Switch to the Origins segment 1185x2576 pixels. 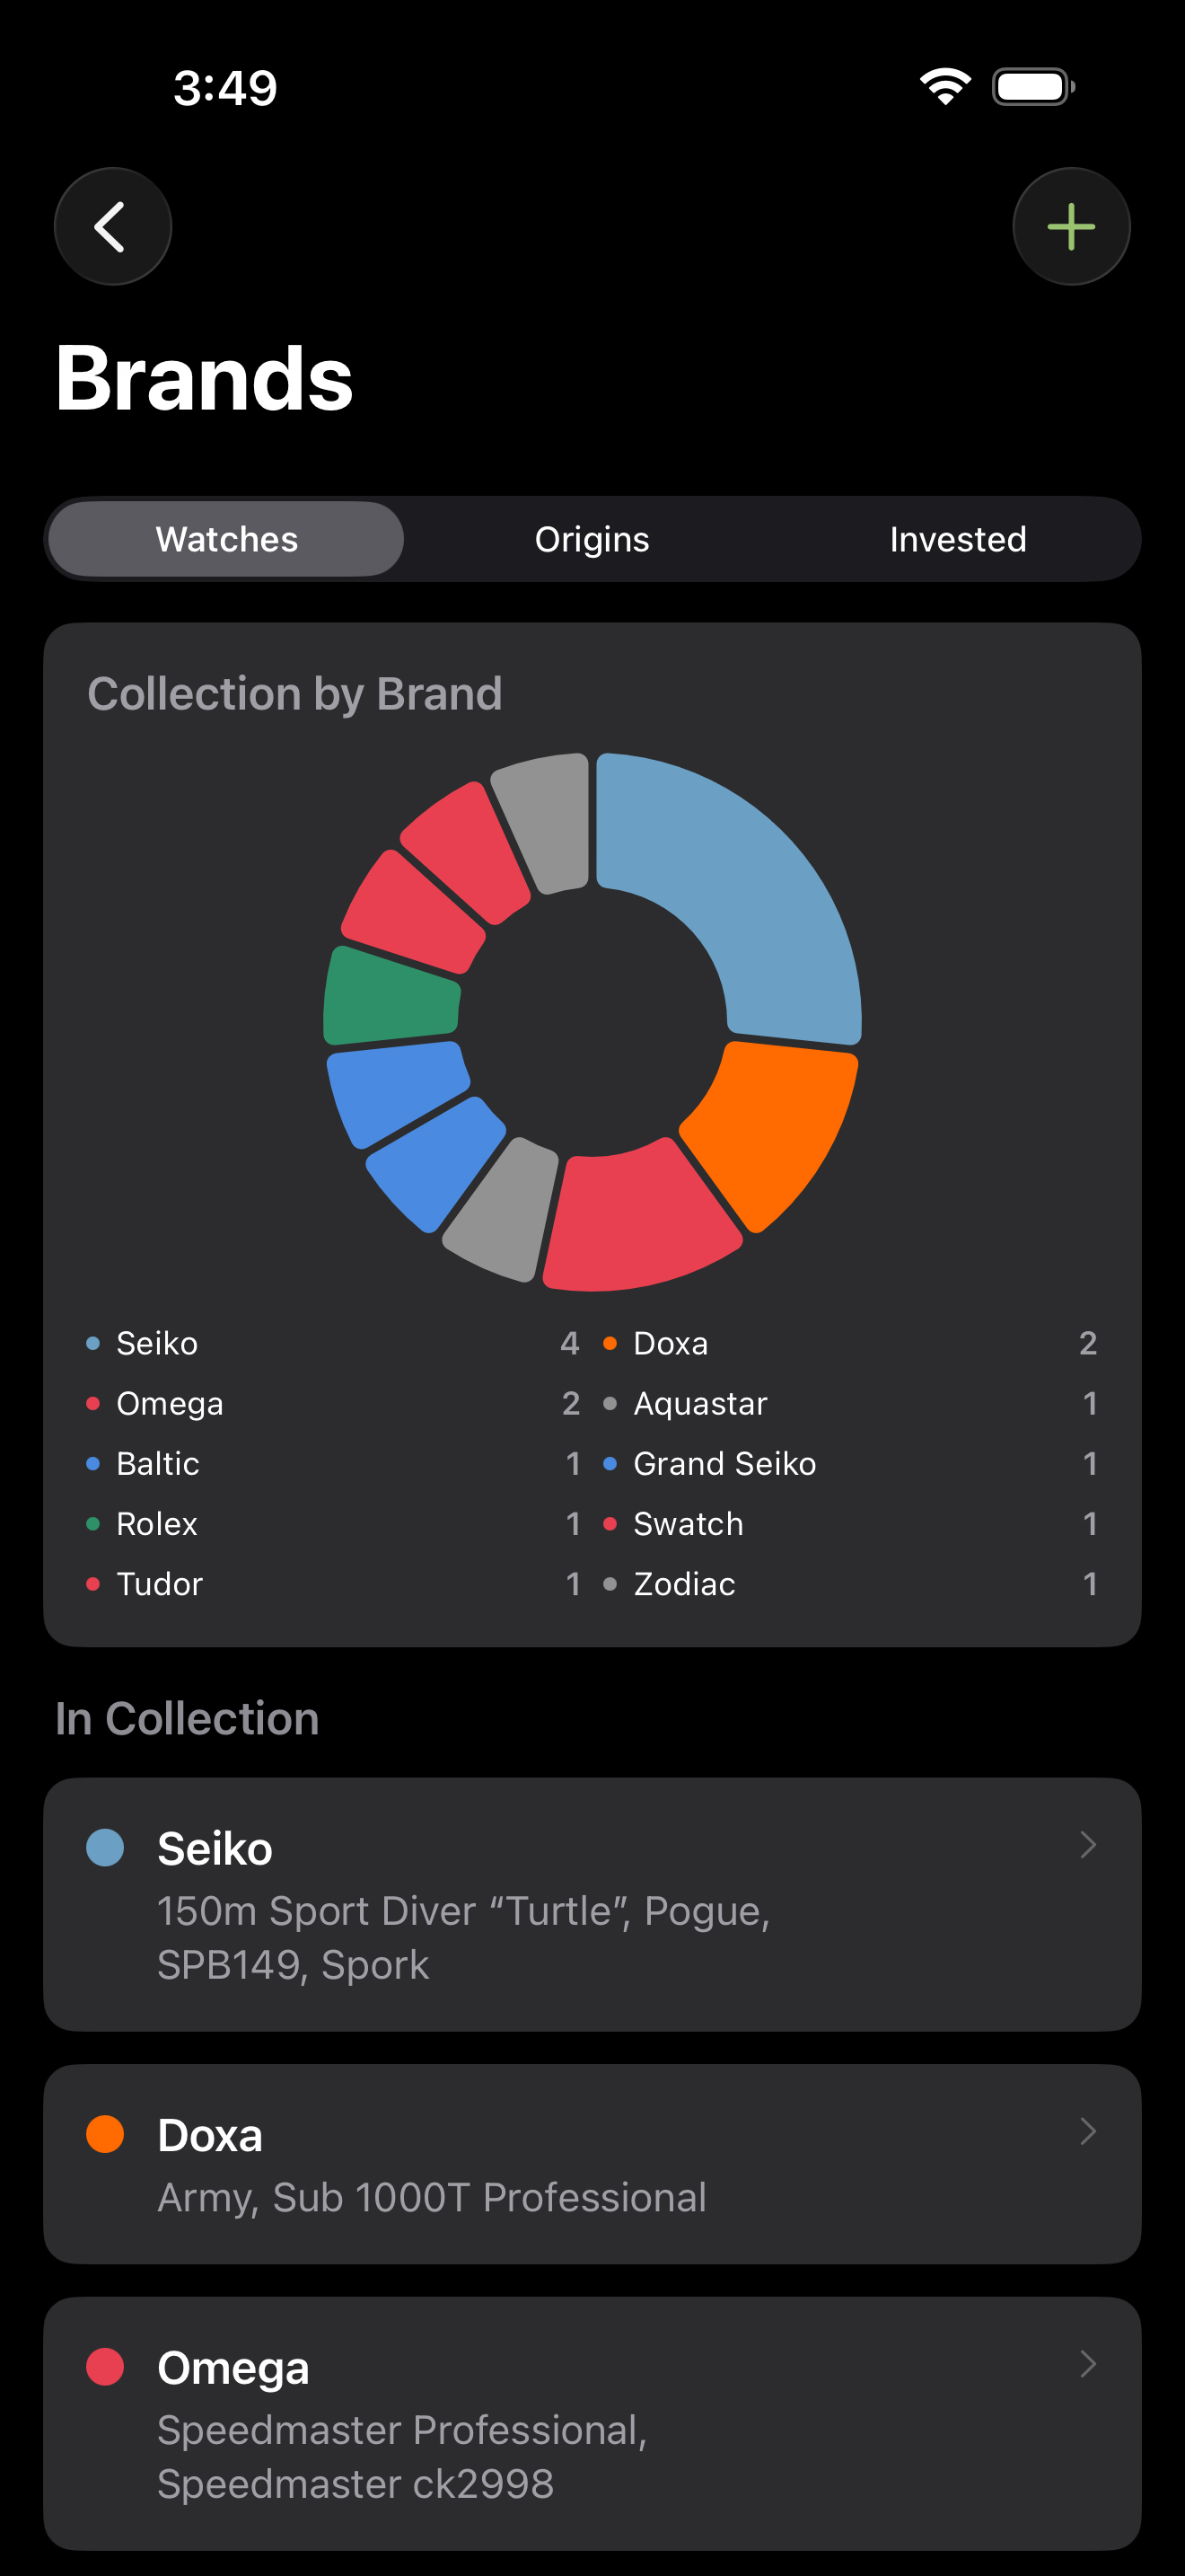coord(592,539)
